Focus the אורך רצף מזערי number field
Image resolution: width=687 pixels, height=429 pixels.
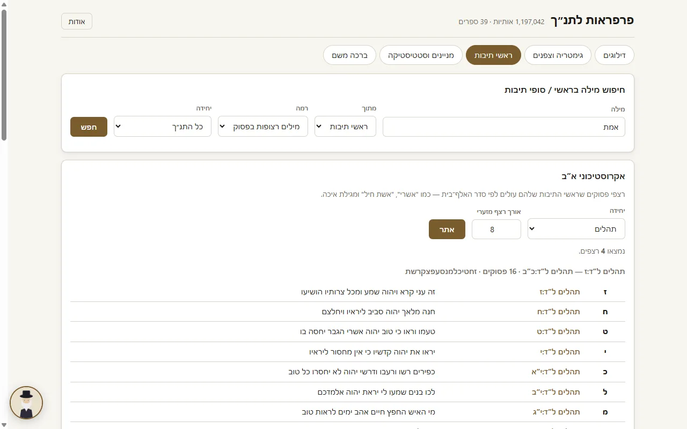coord(496,230)
